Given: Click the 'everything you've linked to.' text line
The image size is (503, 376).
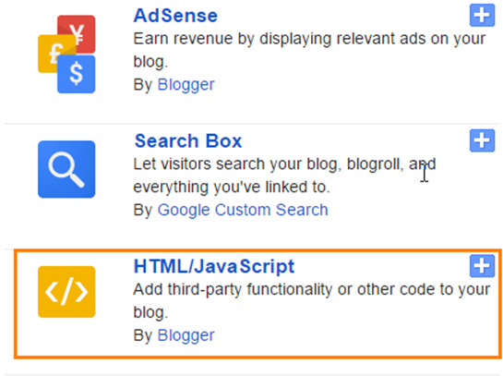Looking at the screenshot, I should (x=232, y=188).
